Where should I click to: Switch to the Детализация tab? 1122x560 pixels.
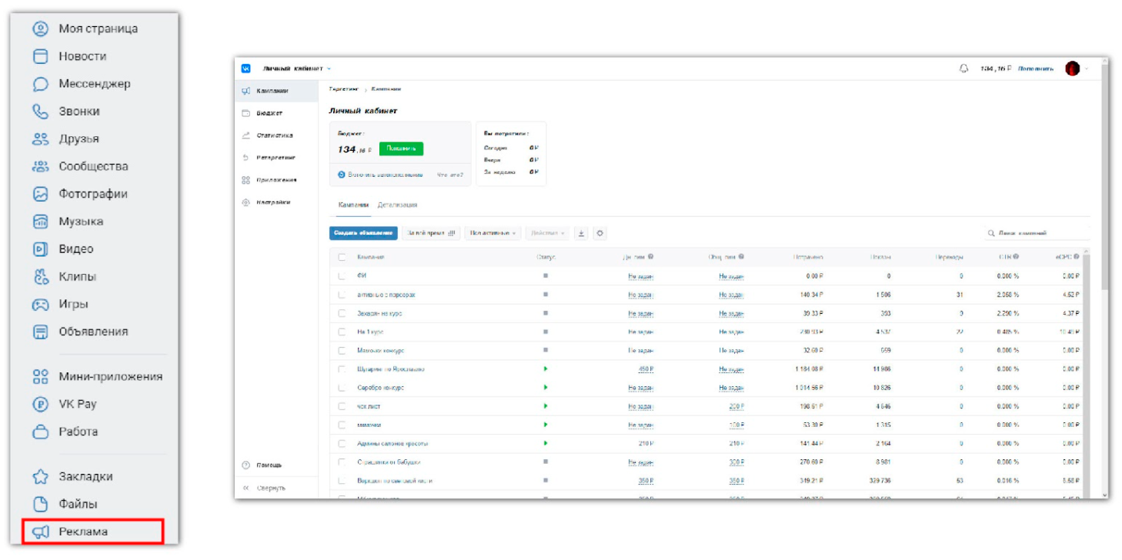pyautogui.click(x=397, y=205)
